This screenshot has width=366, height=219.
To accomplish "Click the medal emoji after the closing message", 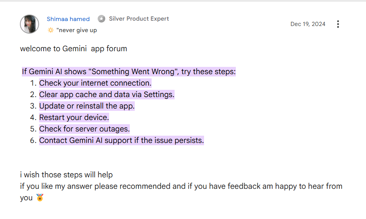I will pos(40,198).
